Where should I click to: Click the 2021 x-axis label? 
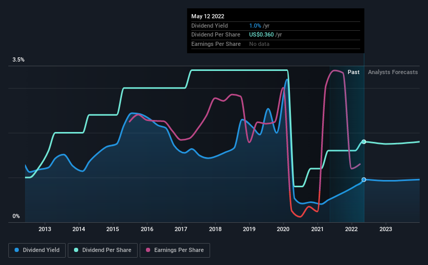coord(317,229)
